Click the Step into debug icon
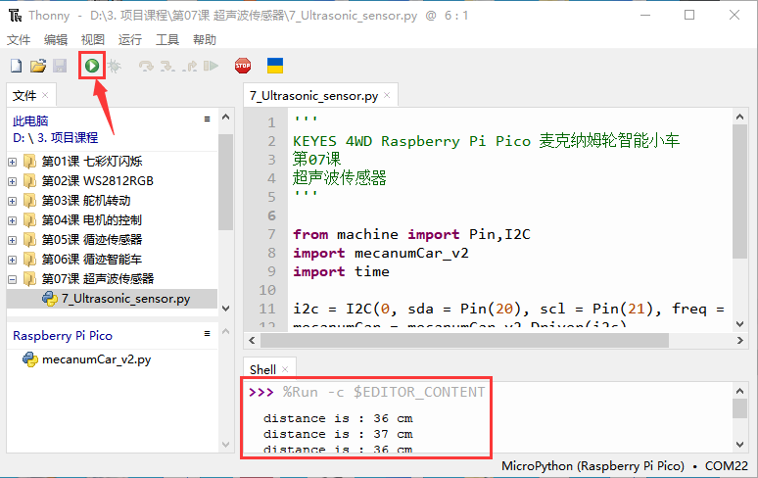Image resolution: width=758 pixels, height=478 pixels. click(x=167, y=66)
